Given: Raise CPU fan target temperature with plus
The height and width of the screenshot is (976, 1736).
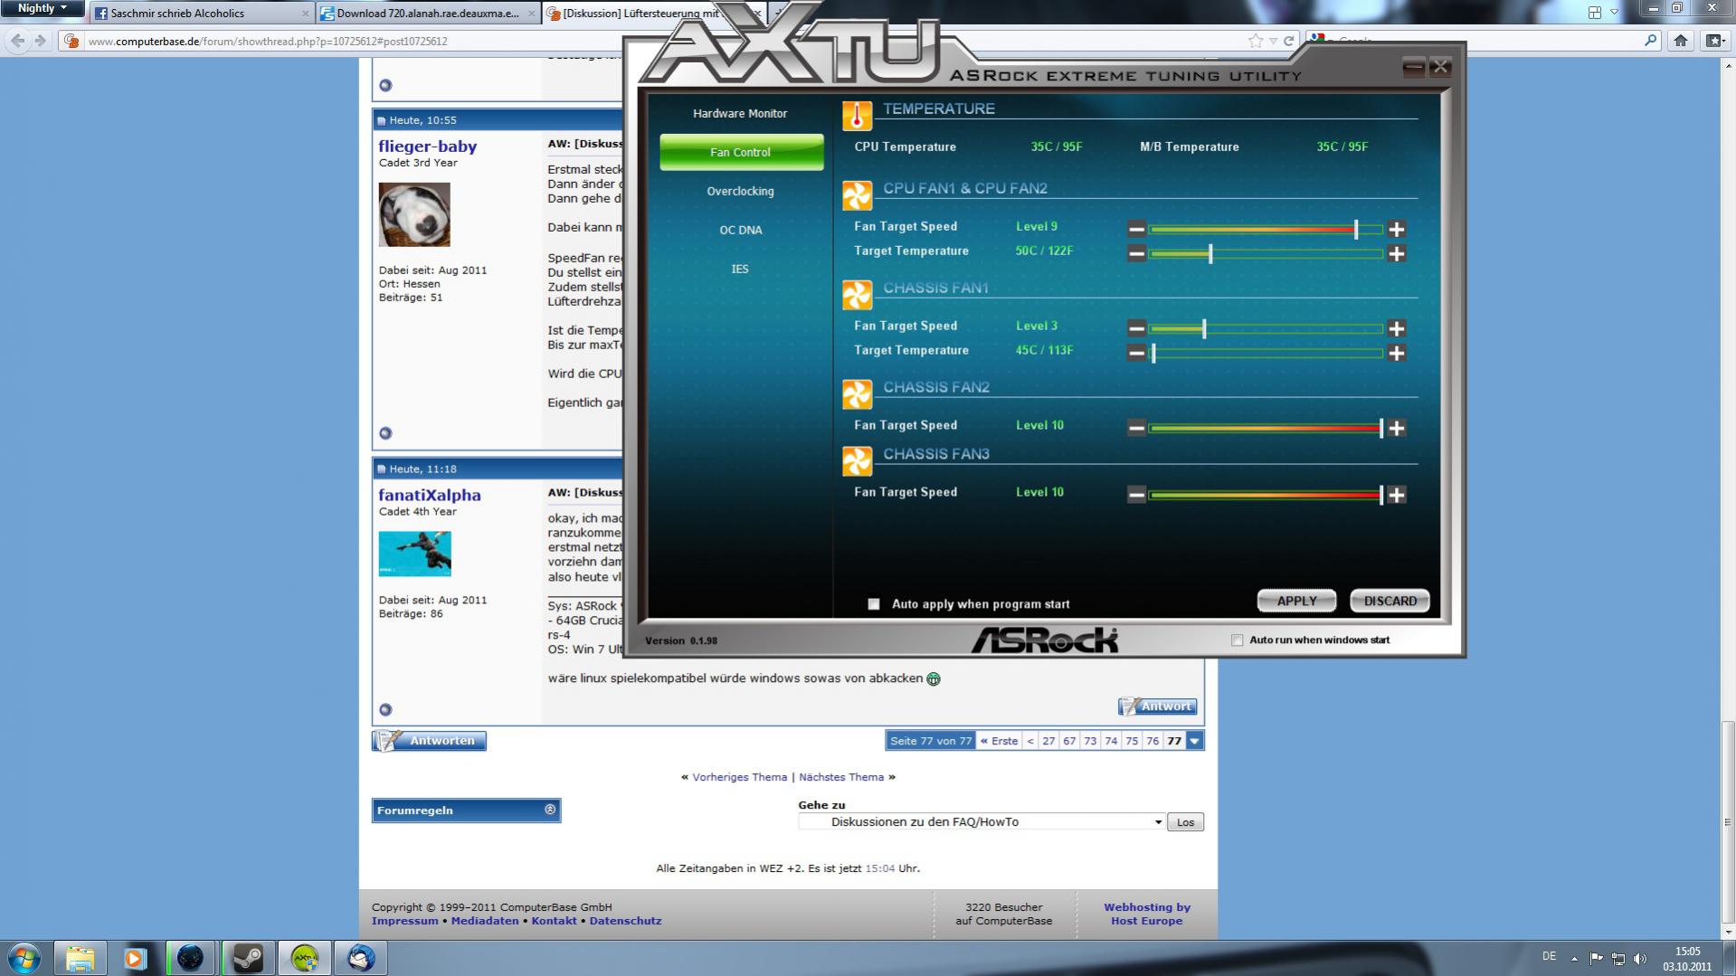Looking at the screenshot, I should coord(1396,253).
